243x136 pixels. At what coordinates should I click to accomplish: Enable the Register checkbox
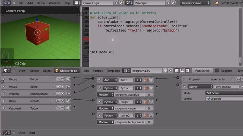[x=217, y=71]
